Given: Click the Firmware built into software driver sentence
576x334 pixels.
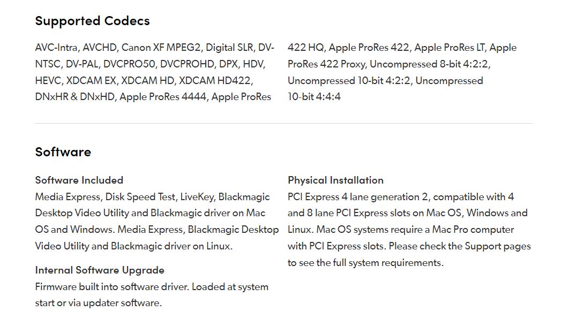Looking at the screenshot, I should click(112, 287).
